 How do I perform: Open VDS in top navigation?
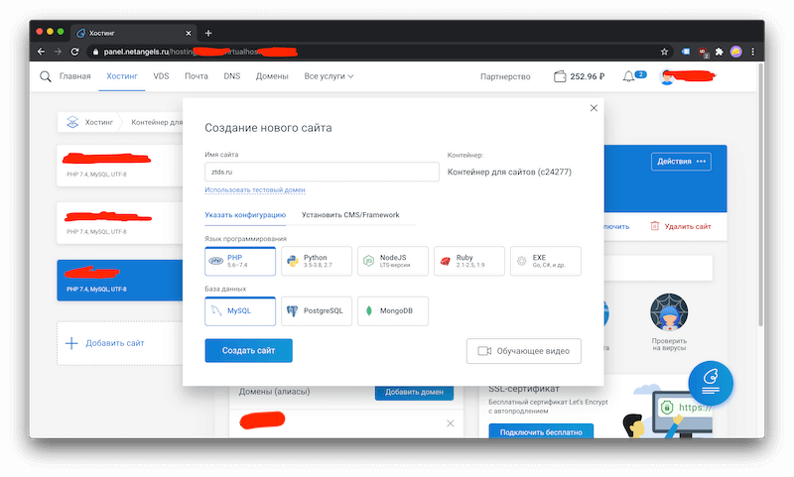[161, 76]
